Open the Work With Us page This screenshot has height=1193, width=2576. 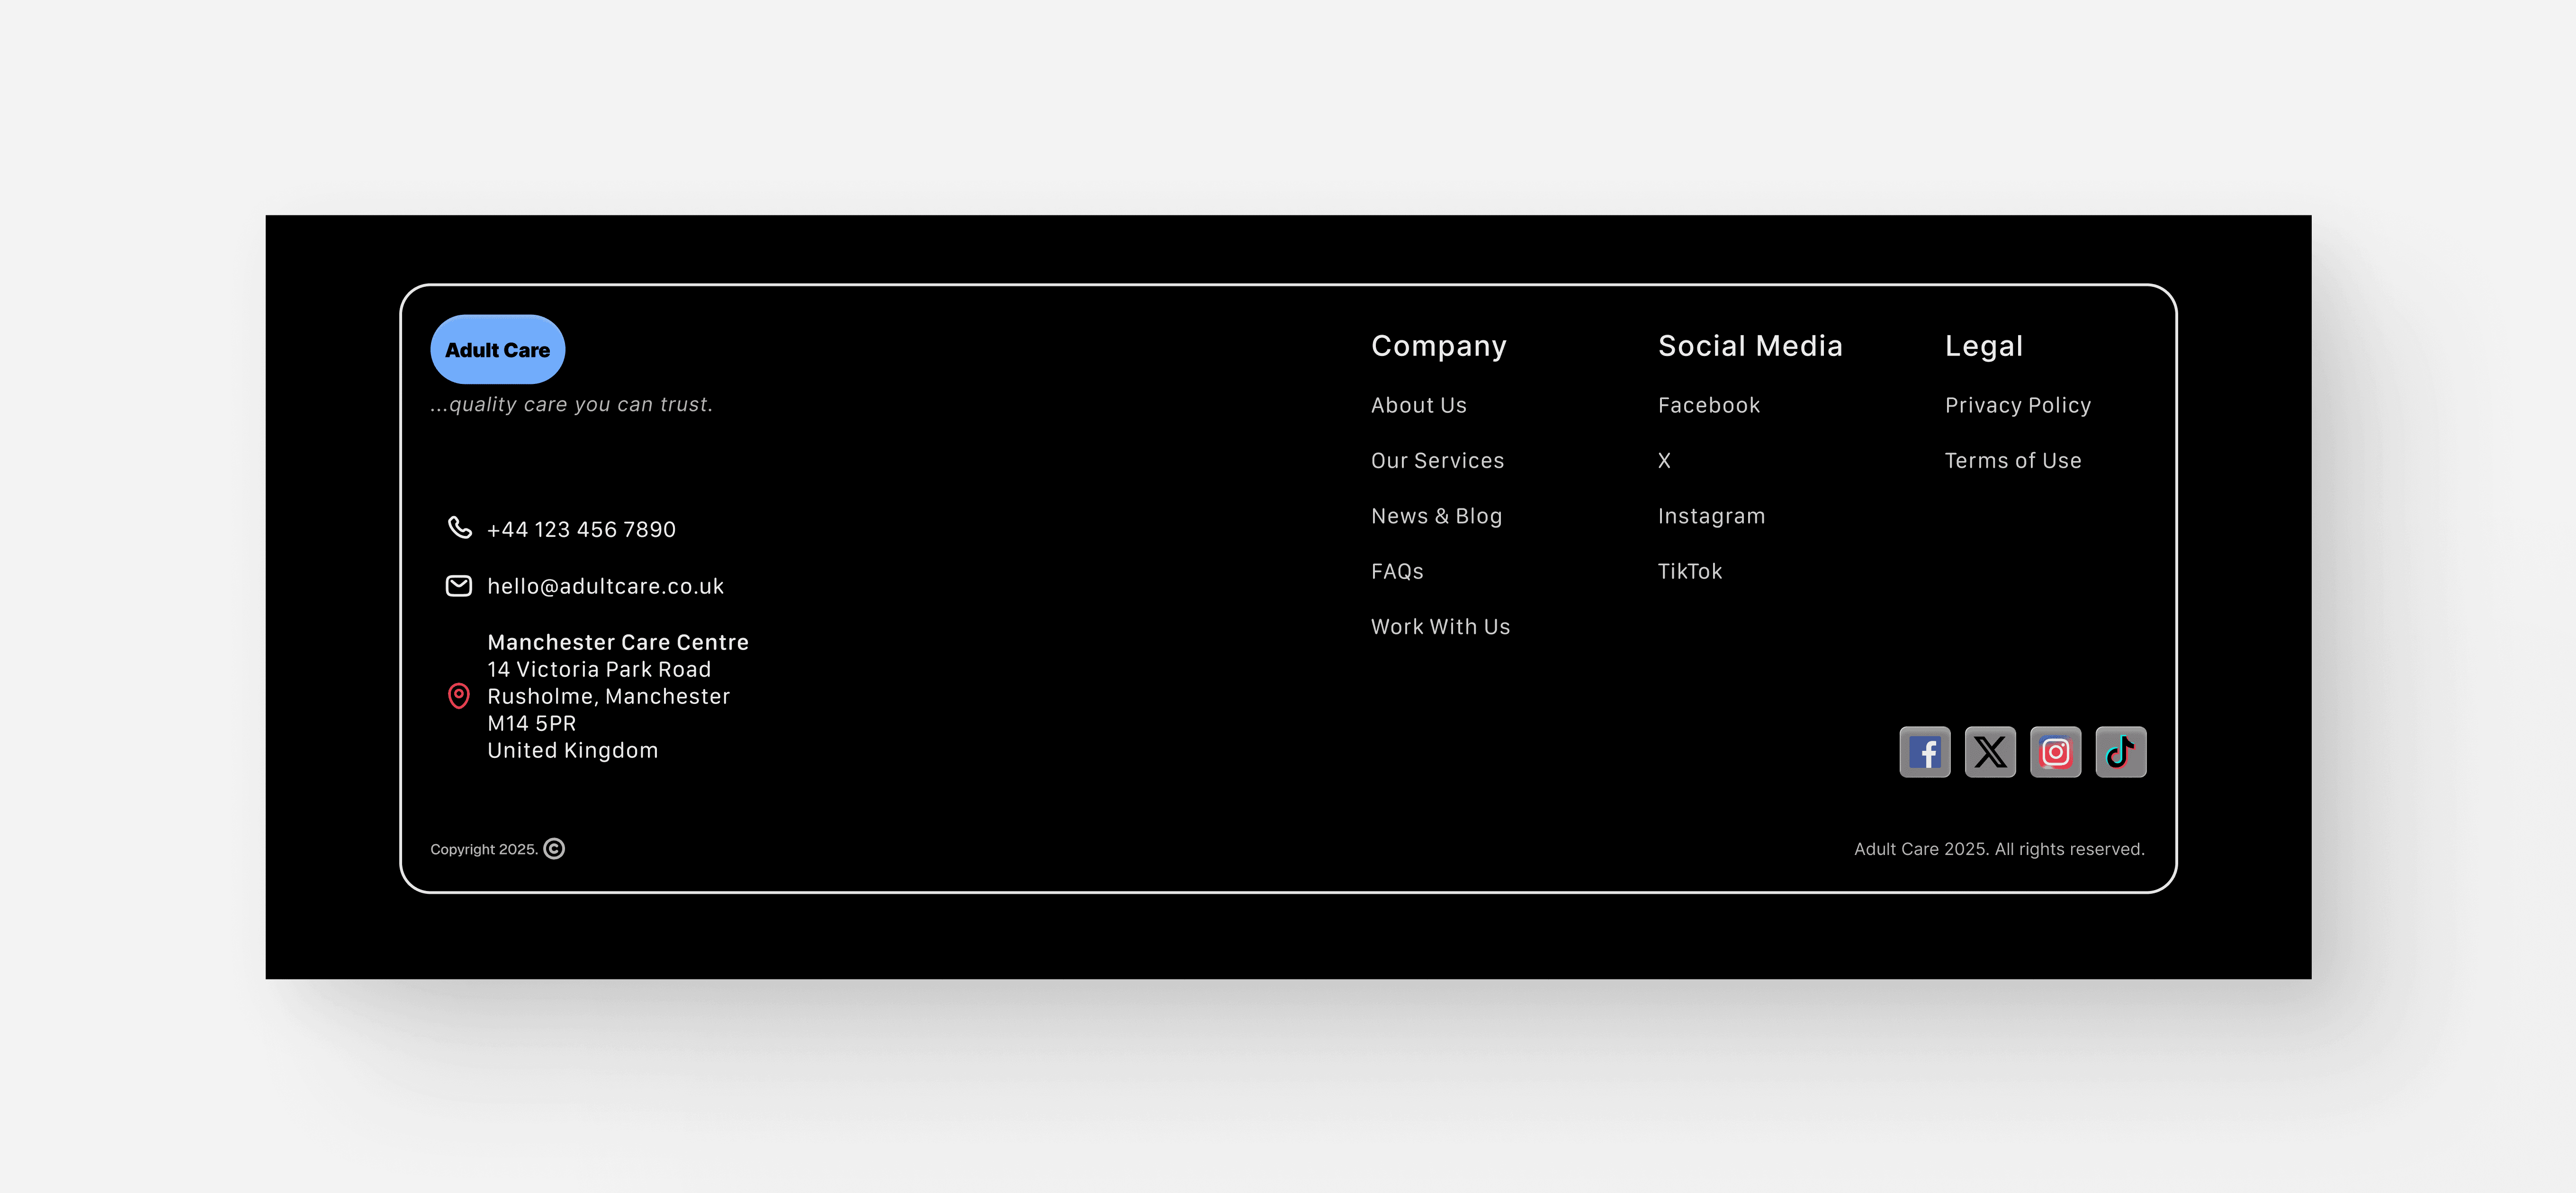tap(1440, 626)
